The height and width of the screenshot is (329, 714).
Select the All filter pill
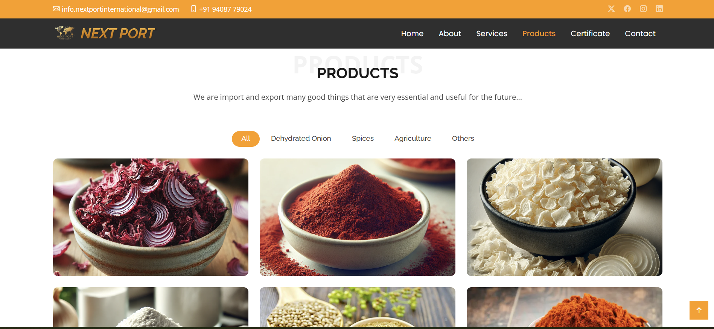pyautogui.click(x=246, y=139)
